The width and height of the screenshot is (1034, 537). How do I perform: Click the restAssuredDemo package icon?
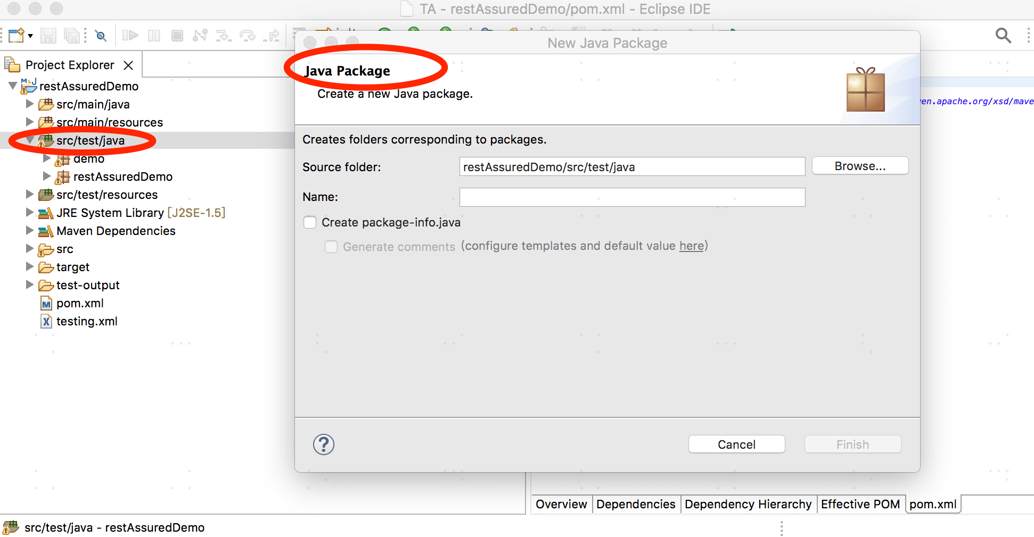click(x=62, y=177)
